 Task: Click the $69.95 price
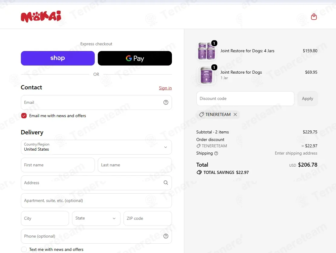(311, 72)
